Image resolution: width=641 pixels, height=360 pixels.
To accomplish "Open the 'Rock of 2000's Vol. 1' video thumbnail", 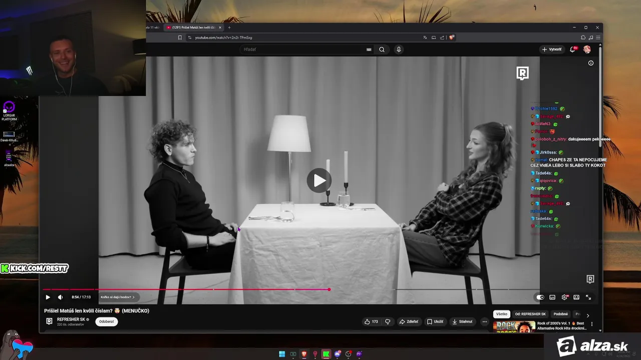I will tap(514, 326).
